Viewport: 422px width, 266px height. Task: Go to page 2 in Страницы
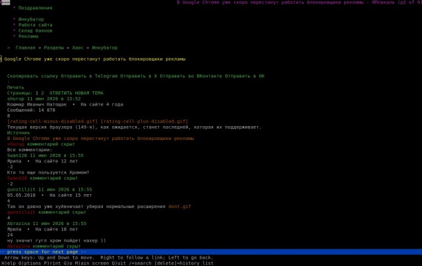[42, 93]
